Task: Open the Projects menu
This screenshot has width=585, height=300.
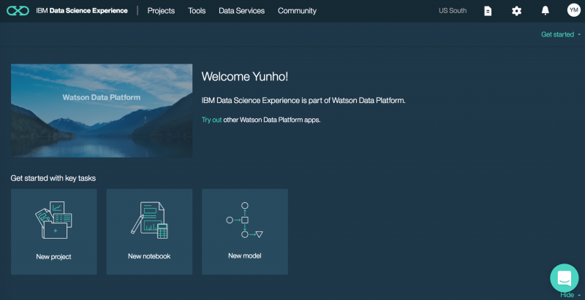Action: 161,11
